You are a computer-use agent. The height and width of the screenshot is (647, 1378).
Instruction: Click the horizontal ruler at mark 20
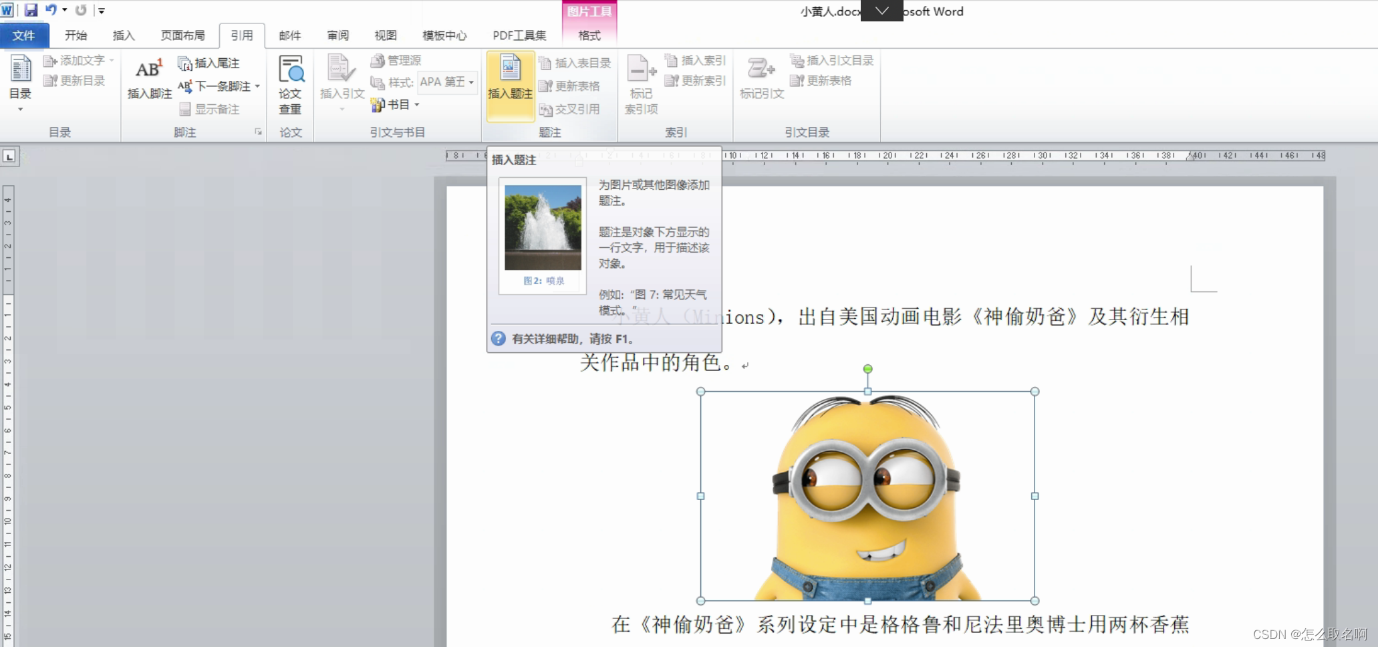coord(888,156)
